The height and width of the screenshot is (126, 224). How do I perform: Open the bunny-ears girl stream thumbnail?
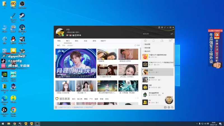(65, 86)
